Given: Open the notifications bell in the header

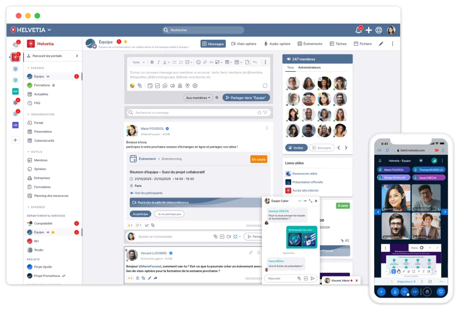Looking at the screenshot, I should click(359, 30).
